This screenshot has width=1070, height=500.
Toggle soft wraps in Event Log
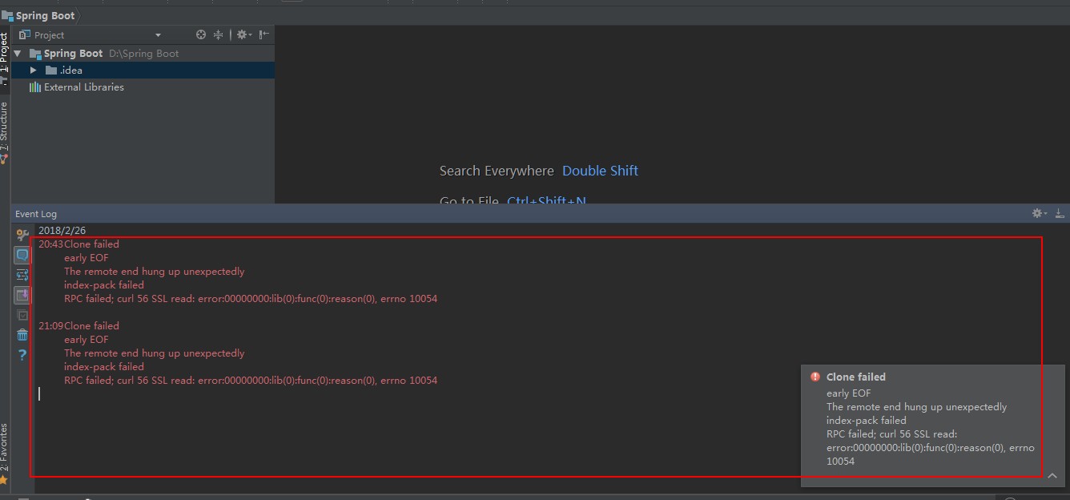point(22,275)
